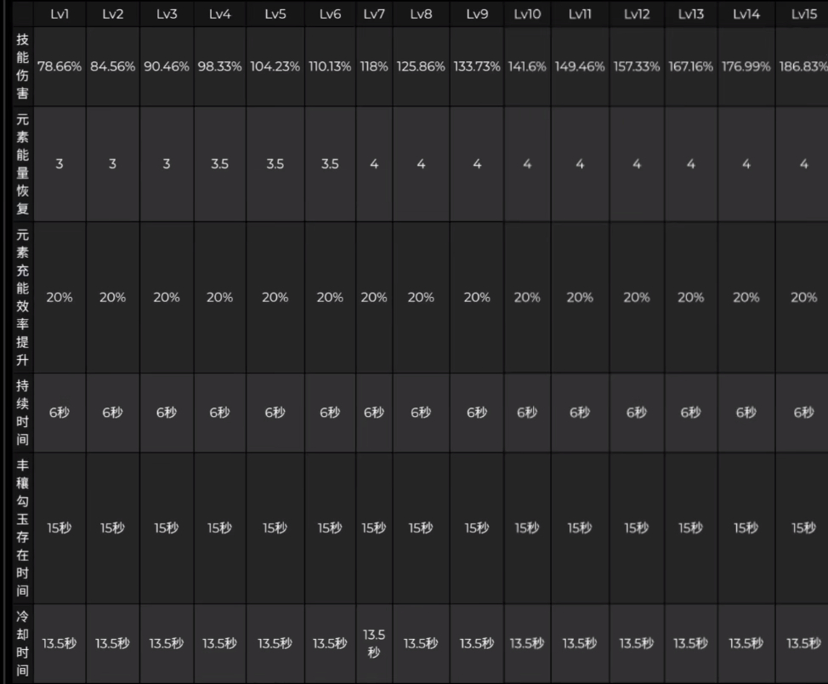Click the 167.16% cell under Lv13
This screenshot has height=684, width=828.
click(x=690, y=66)
